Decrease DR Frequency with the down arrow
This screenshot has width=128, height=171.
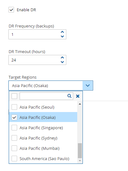click(x=62, y=37)
